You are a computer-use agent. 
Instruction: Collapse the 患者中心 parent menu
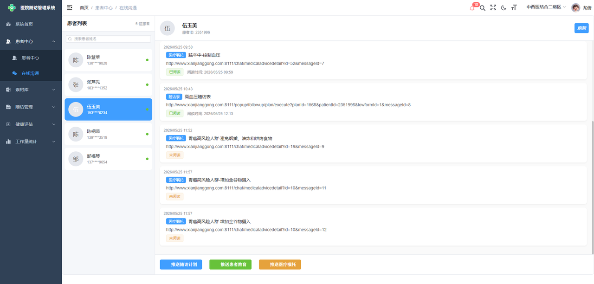click(x=31, y=41)
